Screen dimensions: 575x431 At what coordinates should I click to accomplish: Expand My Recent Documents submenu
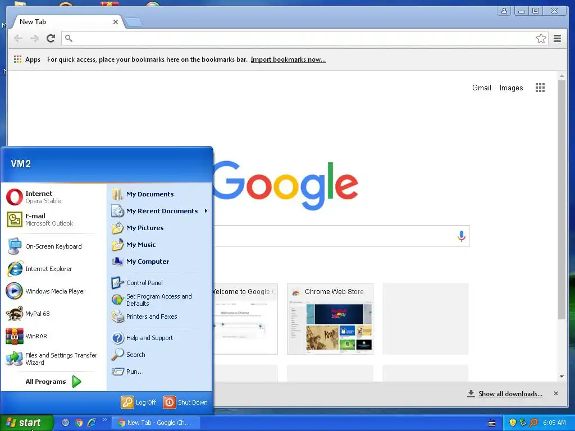160,211
